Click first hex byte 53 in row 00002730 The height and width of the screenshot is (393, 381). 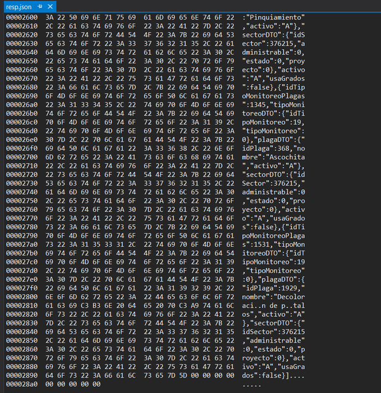tap(49, 183)
